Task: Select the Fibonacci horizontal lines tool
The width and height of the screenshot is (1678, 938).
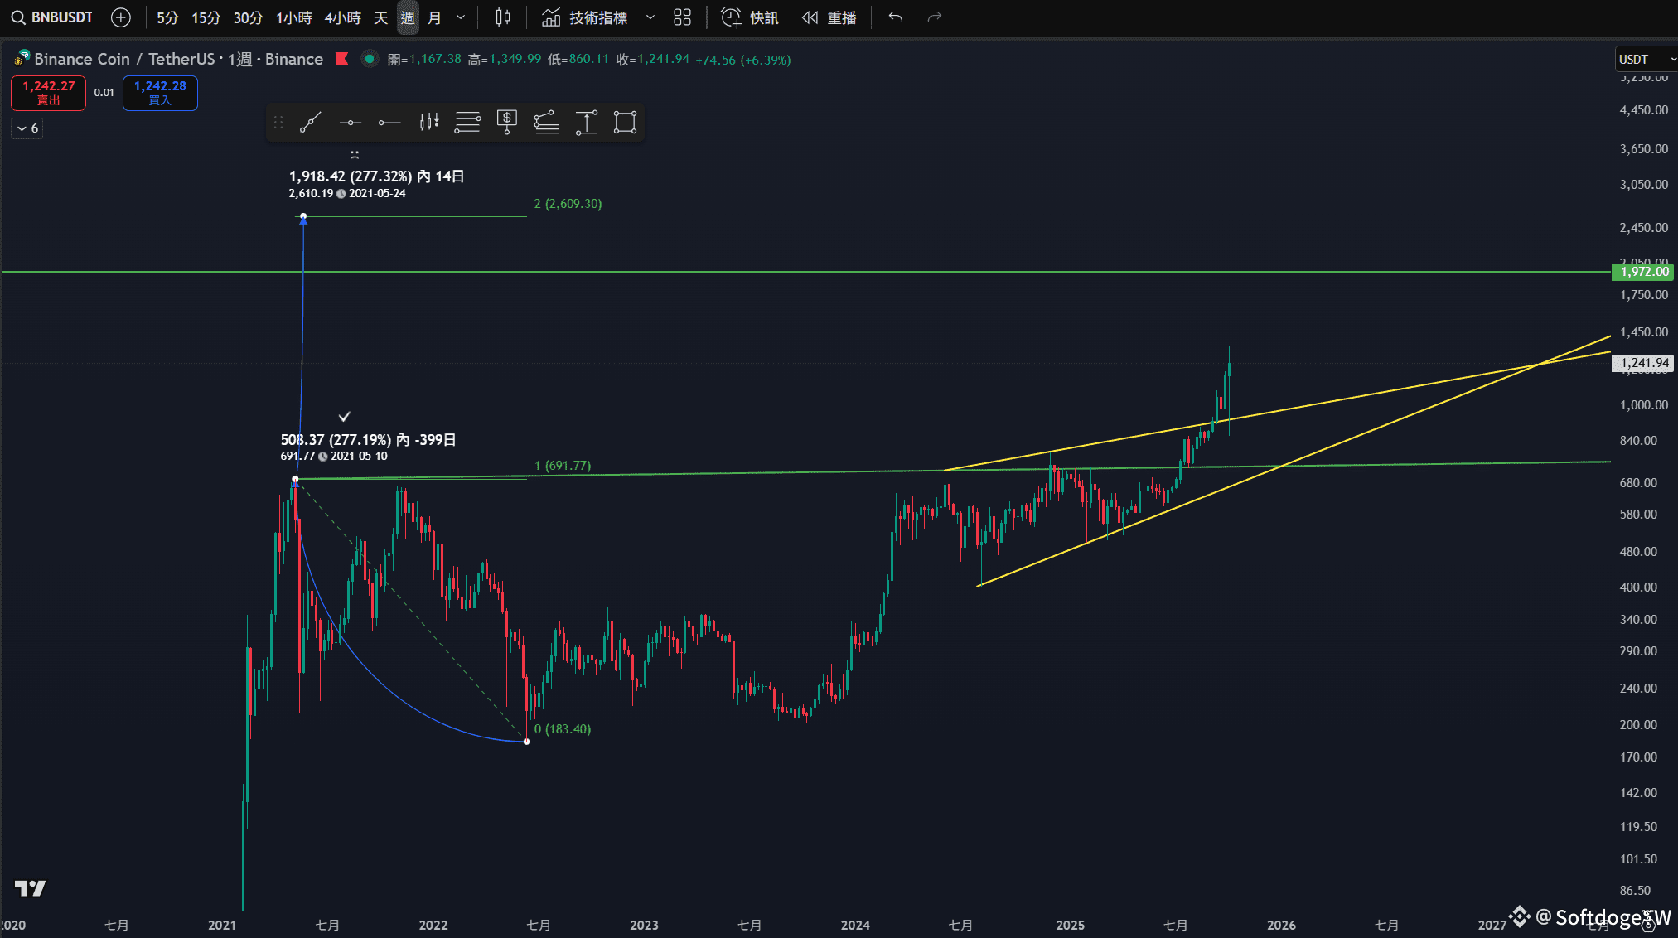Action: 467,123
